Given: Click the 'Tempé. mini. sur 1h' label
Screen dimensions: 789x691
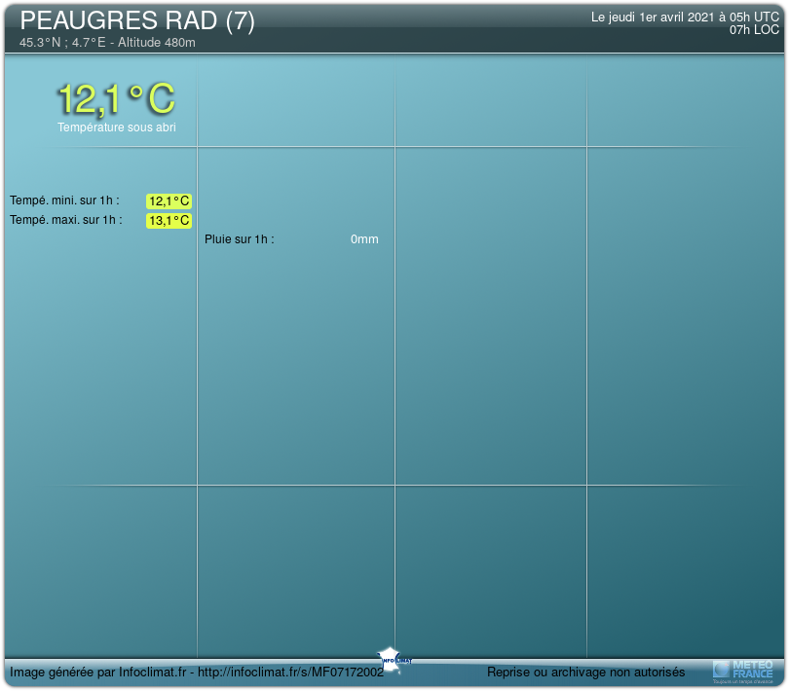Looking at the screenshot, I should click(x=64, y=200).
